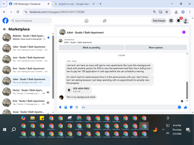Open the notifications bell
Image resolution: width=194 pixels, height=145 pixels.
(178, 20)
